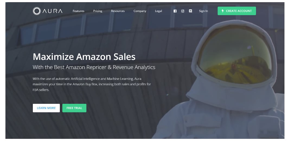Click the Sign In link
Screen dimensions: 288x141
(x=203, y=11)
